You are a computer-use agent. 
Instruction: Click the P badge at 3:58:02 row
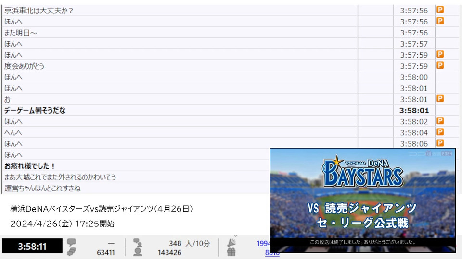(x=440, y=121)
